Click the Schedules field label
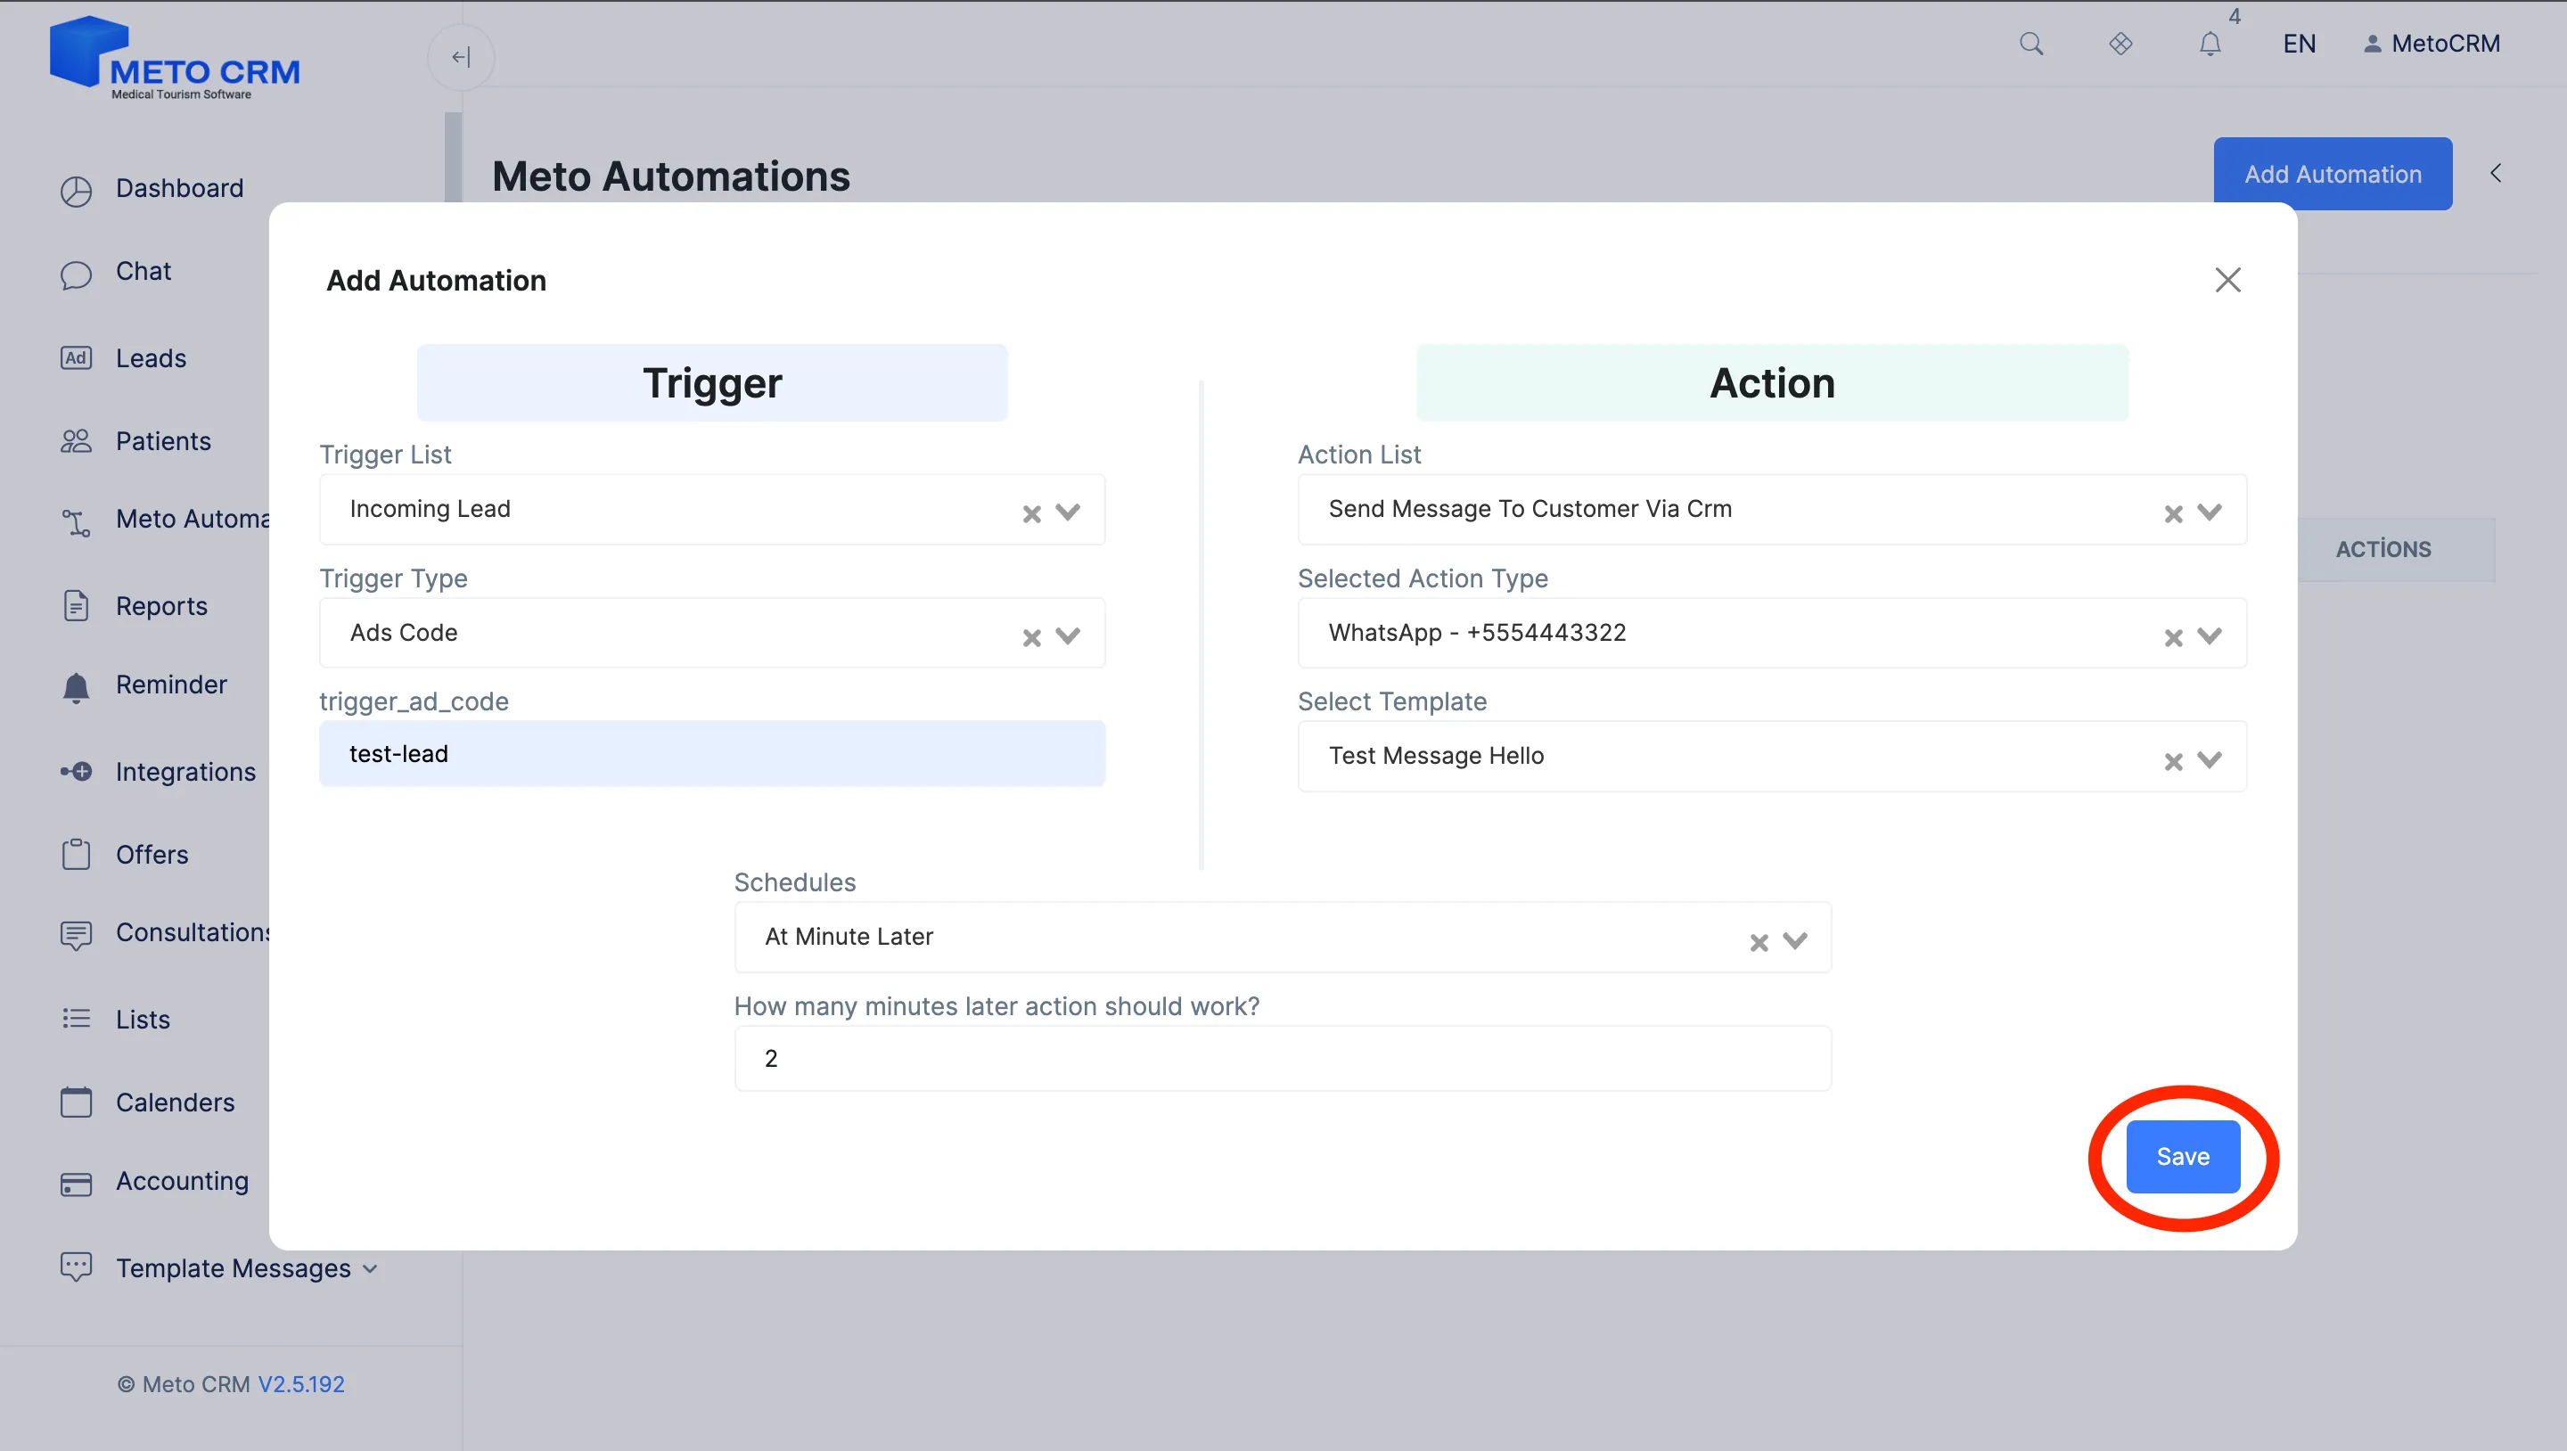Image resolution: width=2567 pixels, height=1451 pixels. pyautogui.click(x=794, y=882)
